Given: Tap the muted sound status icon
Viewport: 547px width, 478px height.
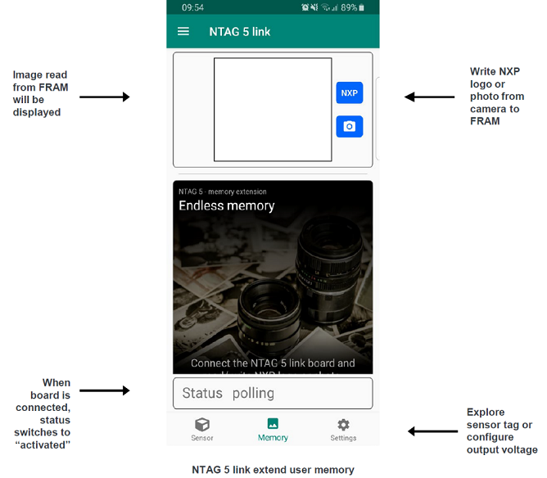Looking at the screenshot, I should 314,7.
